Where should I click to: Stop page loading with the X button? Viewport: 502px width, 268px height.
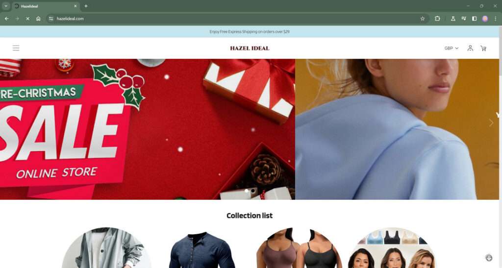tap(27, 19)
